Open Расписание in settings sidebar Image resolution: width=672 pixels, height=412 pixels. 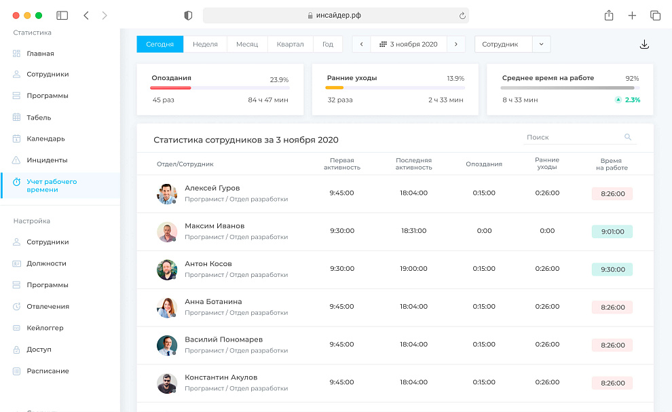(x=48, y=371)
